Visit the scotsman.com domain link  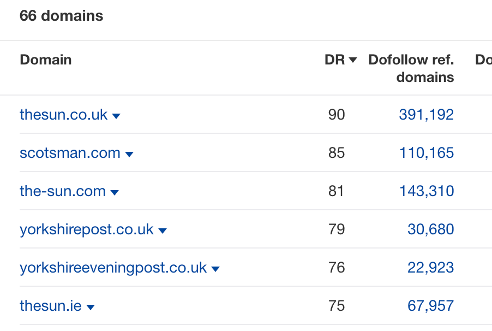point(70,153)
